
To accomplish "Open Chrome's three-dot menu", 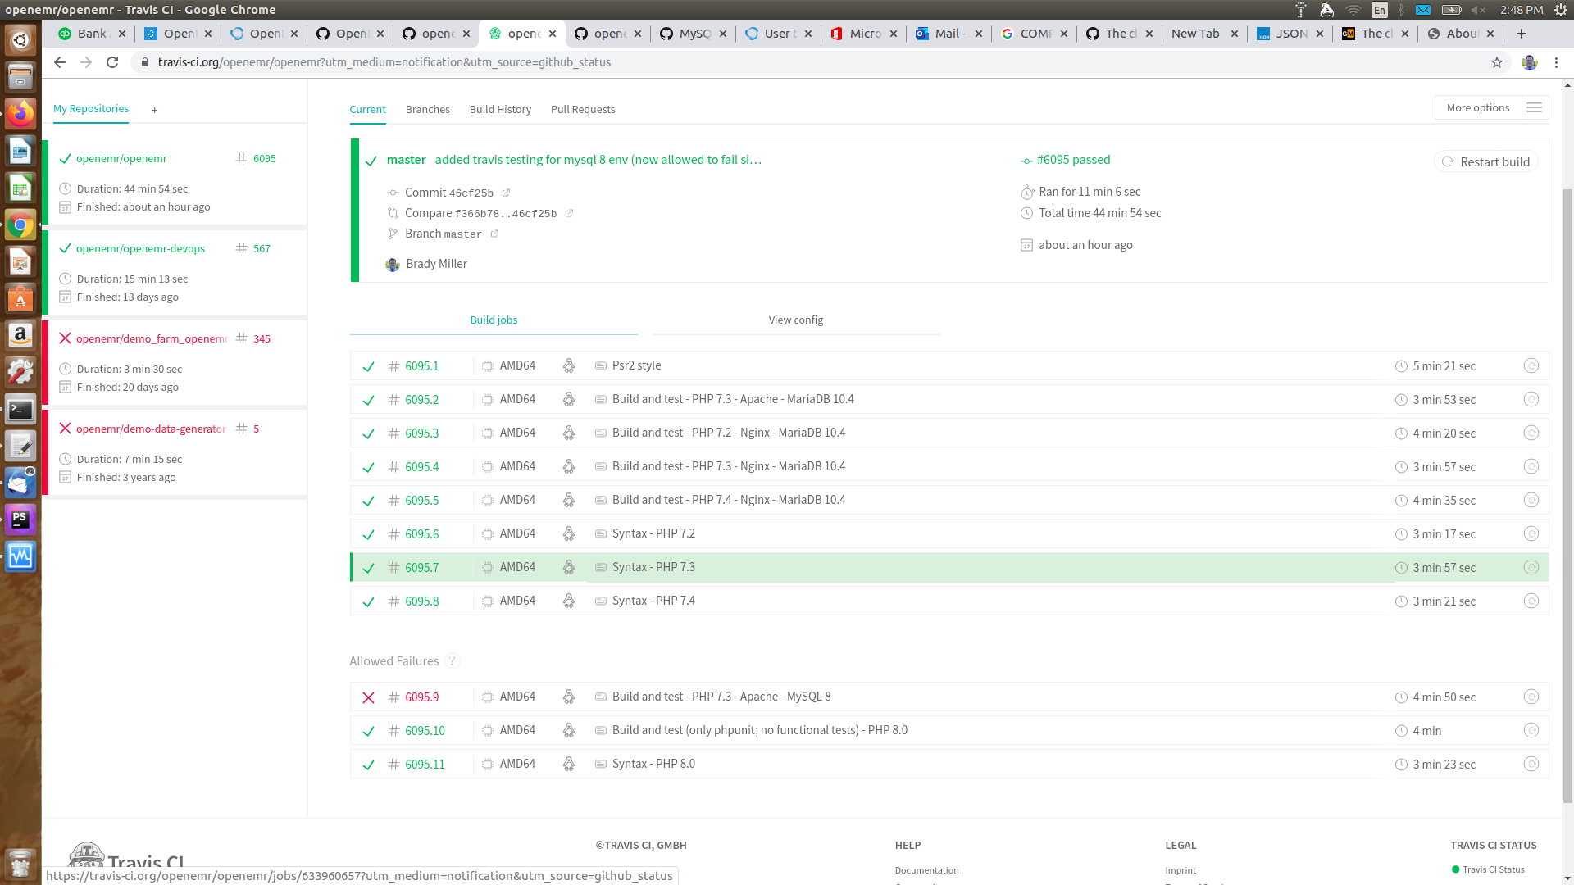I will 1556,61.
